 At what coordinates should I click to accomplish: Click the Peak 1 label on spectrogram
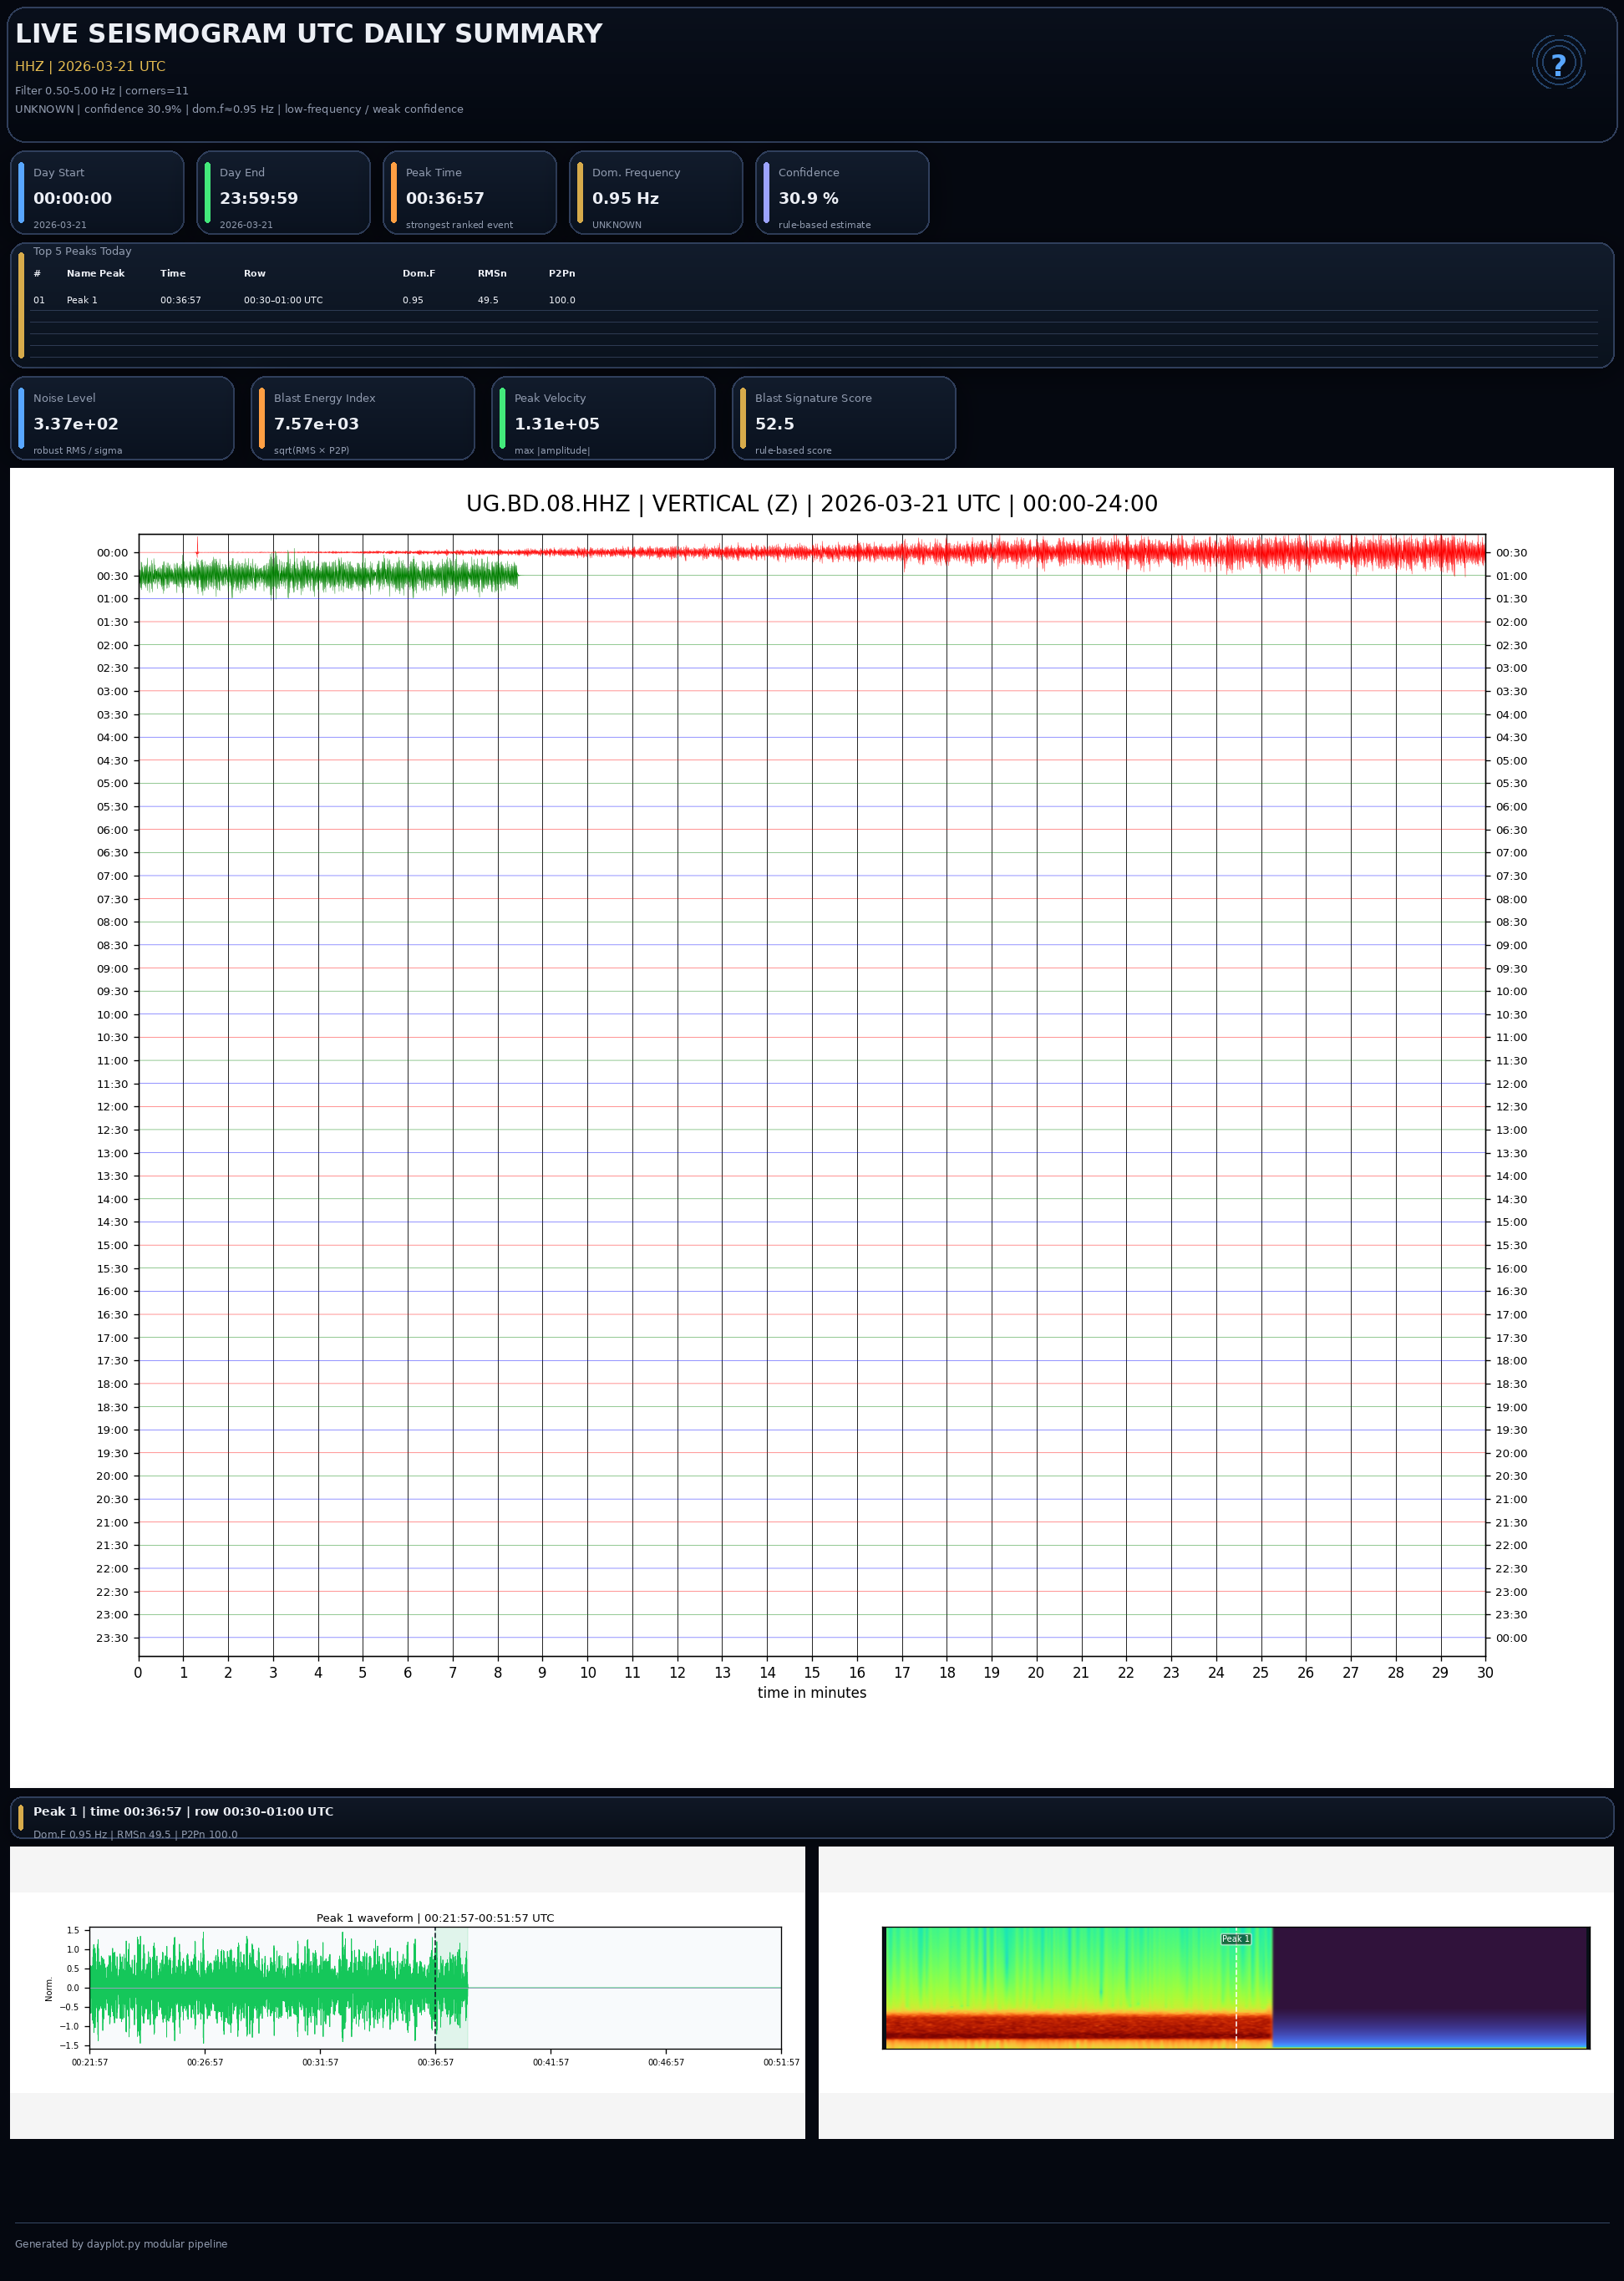pos(1235,1939)
